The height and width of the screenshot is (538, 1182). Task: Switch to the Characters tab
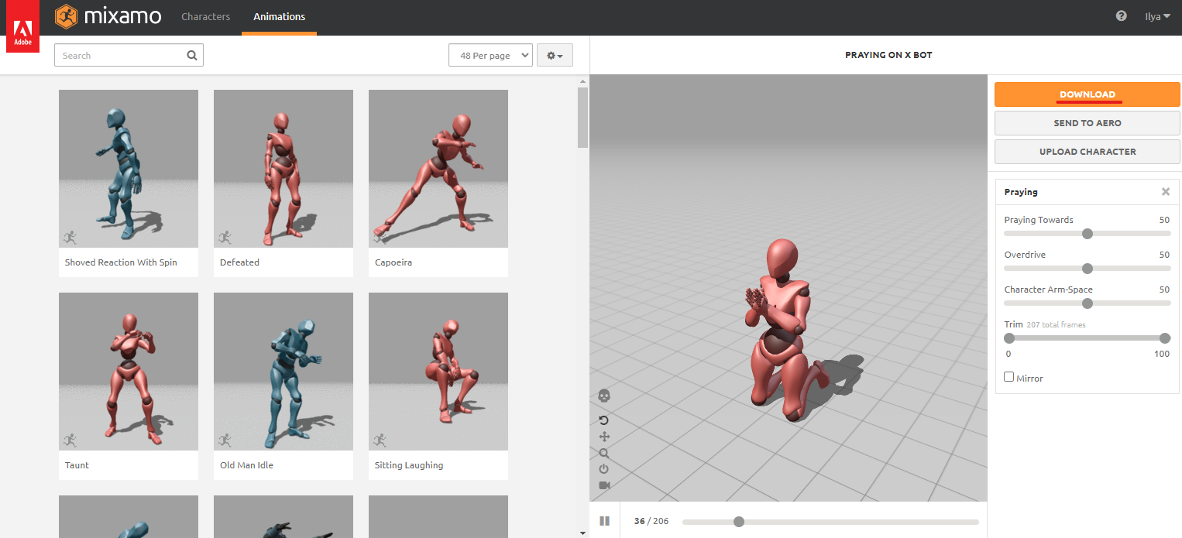pyautogui.click(x=205, y=16)
